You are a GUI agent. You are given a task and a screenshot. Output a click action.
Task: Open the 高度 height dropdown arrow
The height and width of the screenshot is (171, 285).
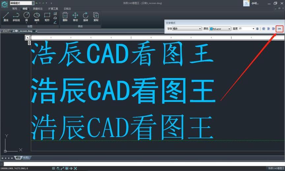coord(253,29)
